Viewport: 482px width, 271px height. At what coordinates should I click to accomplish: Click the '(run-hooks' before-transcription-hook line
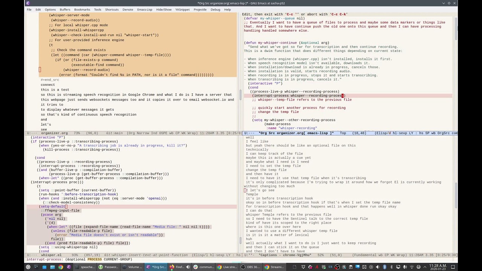pos(78,195)
